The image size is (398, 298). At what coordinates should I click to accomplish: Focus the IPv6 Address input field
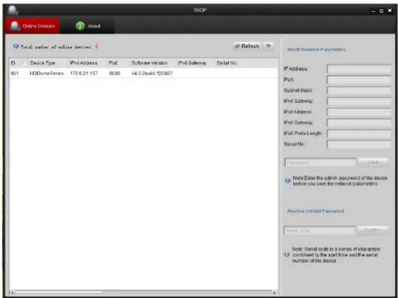(359, 112)
